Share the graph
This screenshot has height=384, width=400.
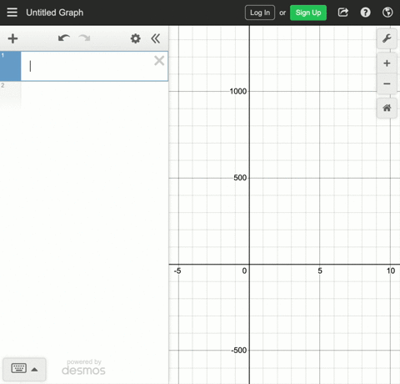click(x=343, y=13)
